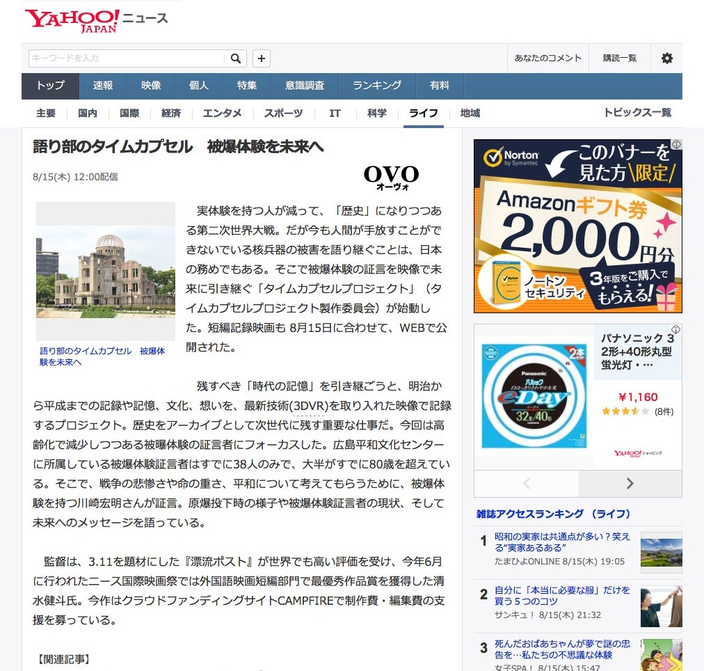Open ranking article about 昭和の実家
This screenshot has height=671, width=704.
pos(562,542)
